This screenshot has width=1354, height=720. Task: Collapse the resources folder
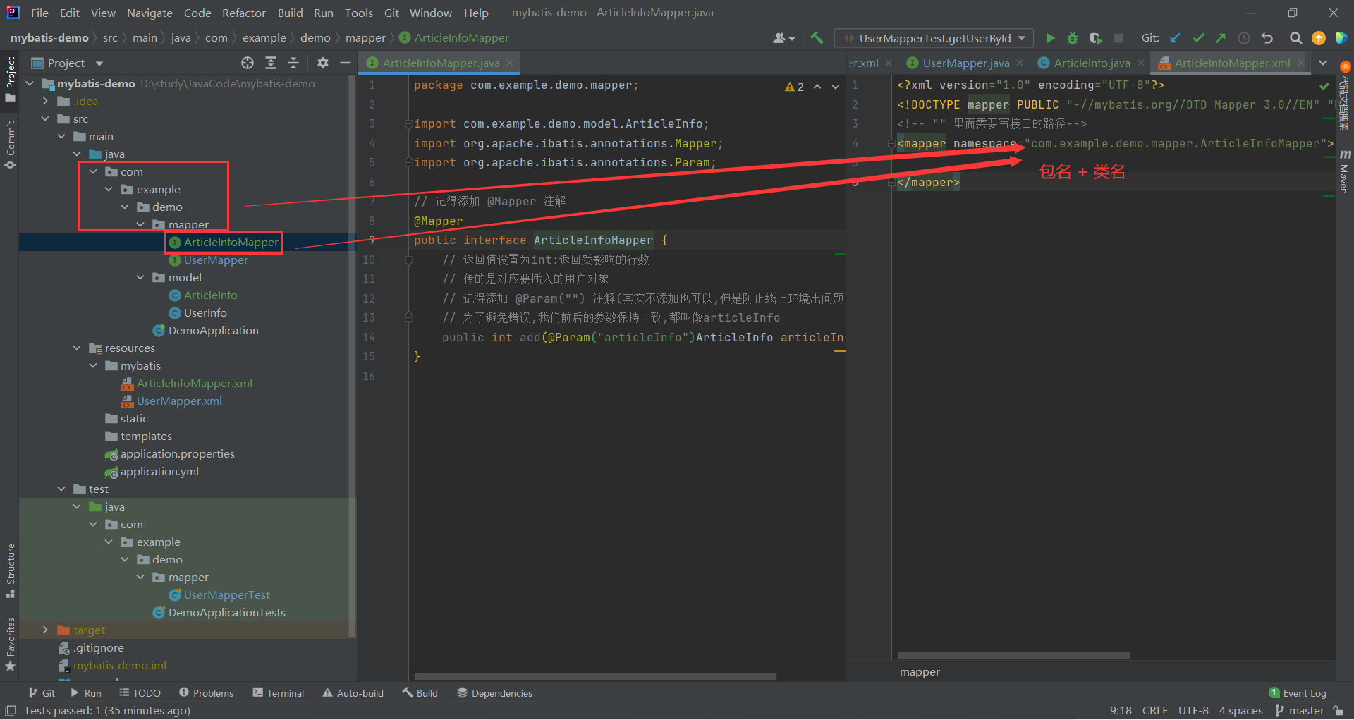[x=77, y=348]
